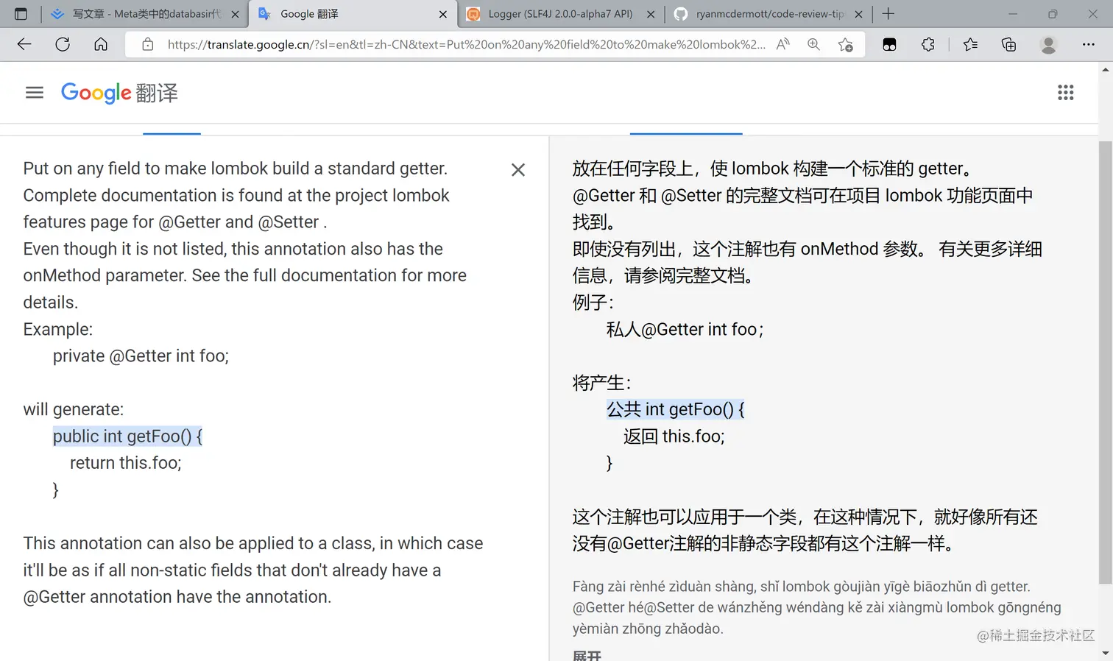
Task: Close the Logger SLF4J tab
Action: pyautogui.click(x=651, y=14)
